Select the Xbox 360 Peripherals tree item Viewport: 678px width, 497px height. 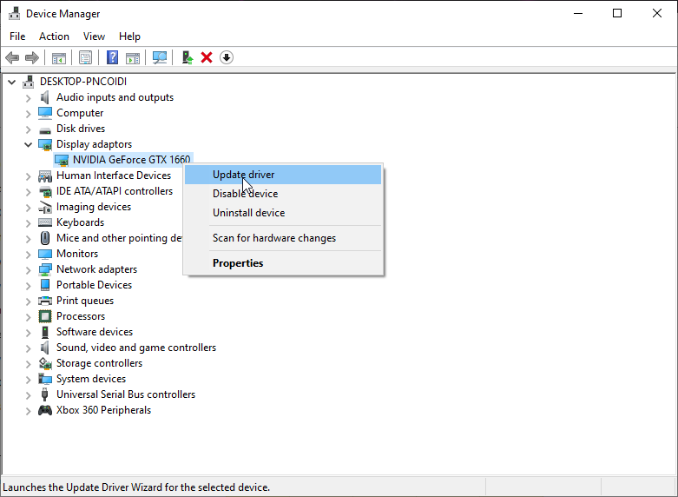tap(103, 410)
